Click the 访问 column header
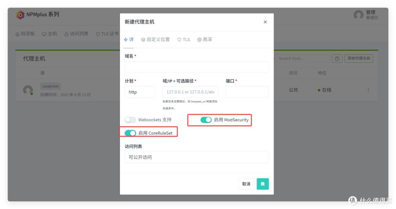The height and width of the screenshot is (209, 396). coord(293,73)
